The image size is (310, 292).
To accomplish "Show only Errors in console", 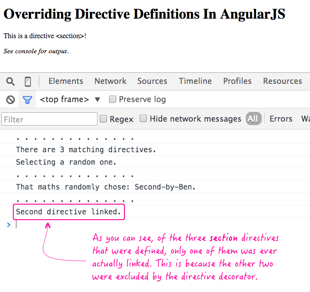I will [281, 119].
